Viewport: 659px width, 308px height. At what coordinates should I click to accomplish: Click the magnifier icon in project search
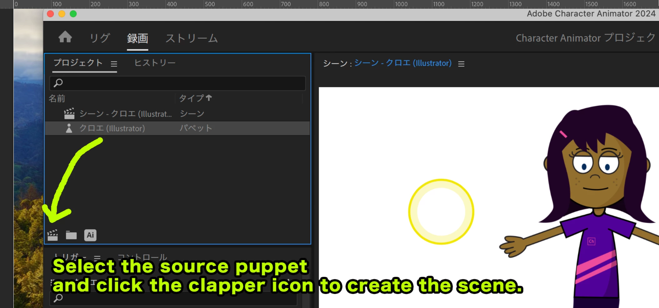tap(58, 83)
